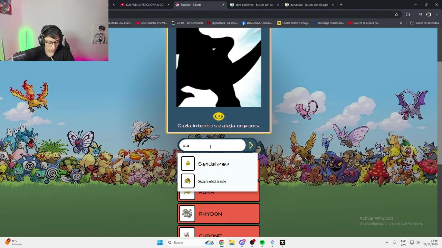Open the CapCut icon in taskbar
This screenshot has width=442, height=248.
coord(282,242)
